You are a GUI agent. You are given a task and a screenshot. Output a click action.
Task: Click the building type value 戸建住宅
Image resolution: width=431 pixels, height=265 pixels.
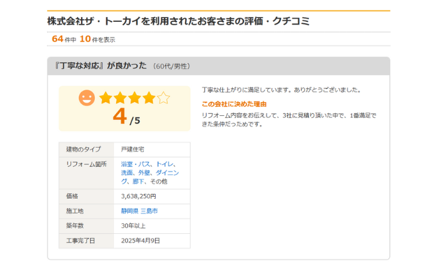pos(133,149)
